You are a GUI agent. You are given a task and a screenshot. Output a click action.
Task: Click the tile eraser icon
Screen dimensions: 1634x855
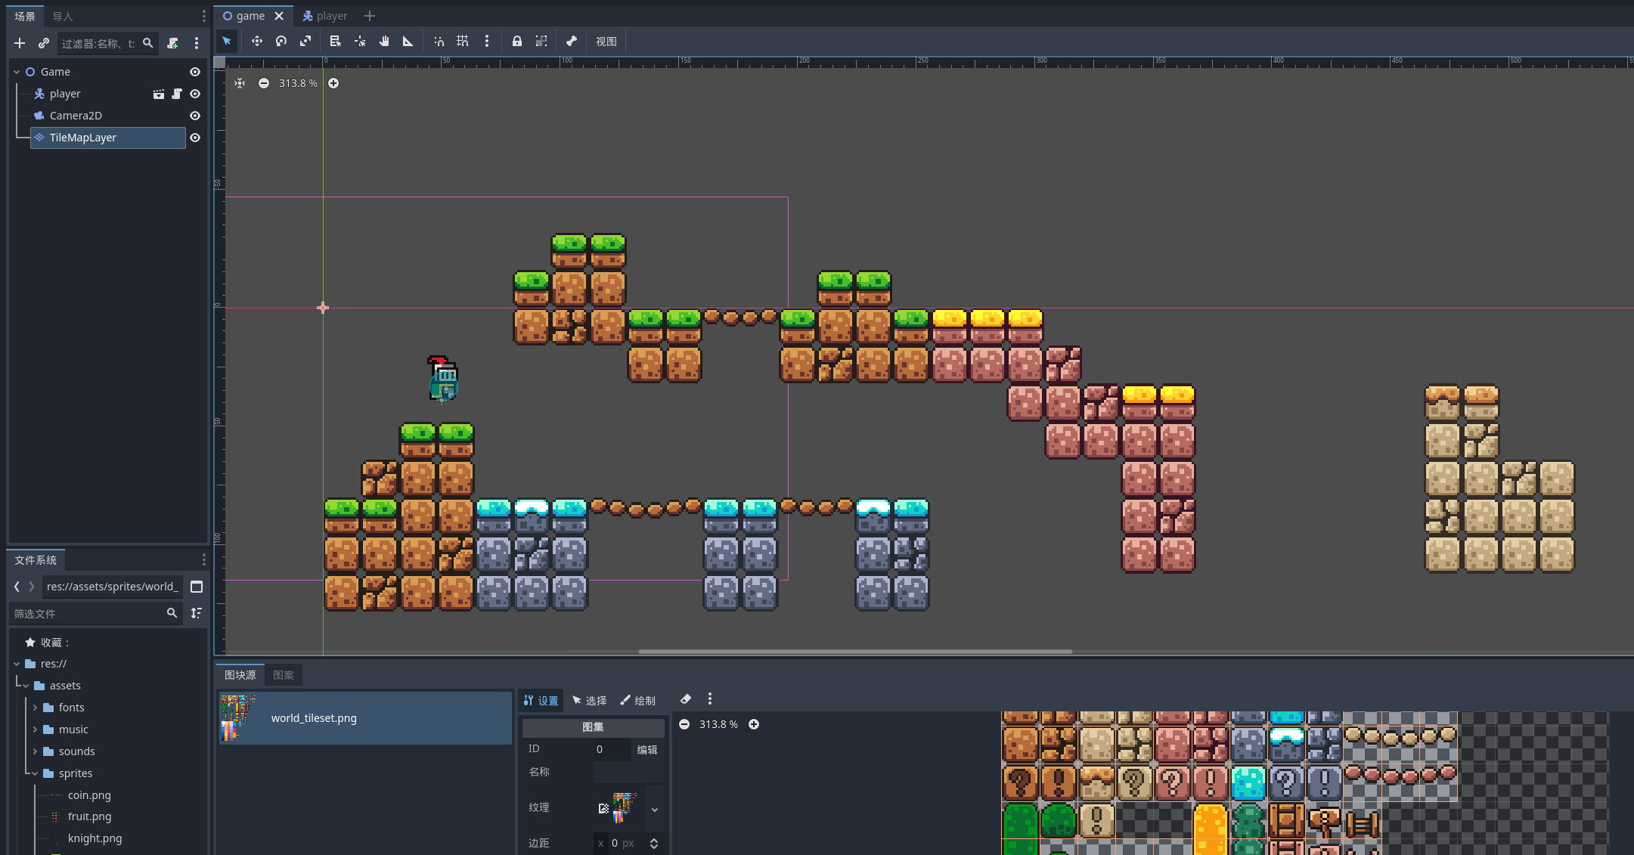pyautogui.click(x=686, y=699)
